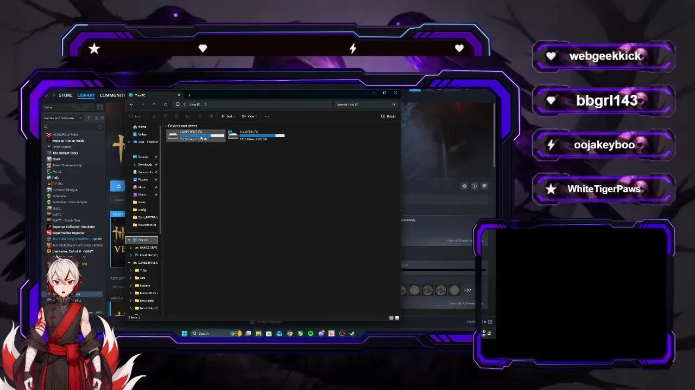Open Steam Games and Software dropdown

63,118
